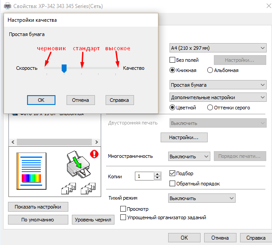Image resolution: width=272 pixels, height=245 pixels.
Task: Increase copies using the up spinner arrow
Action: [x=157, y=174]
